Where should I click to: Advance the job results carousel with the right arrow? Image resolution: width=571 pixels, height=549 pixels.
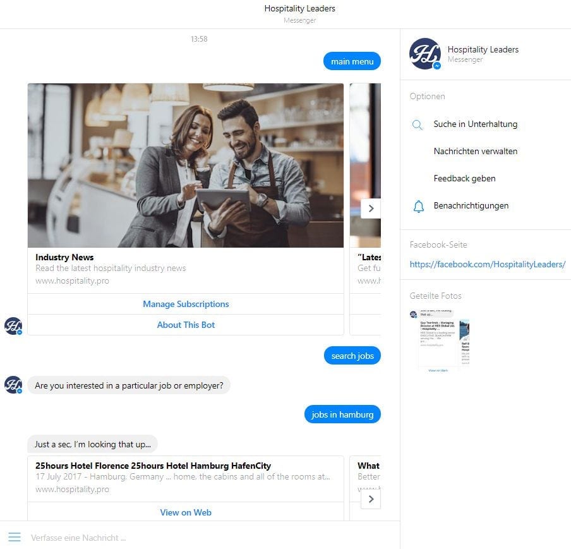371,499
